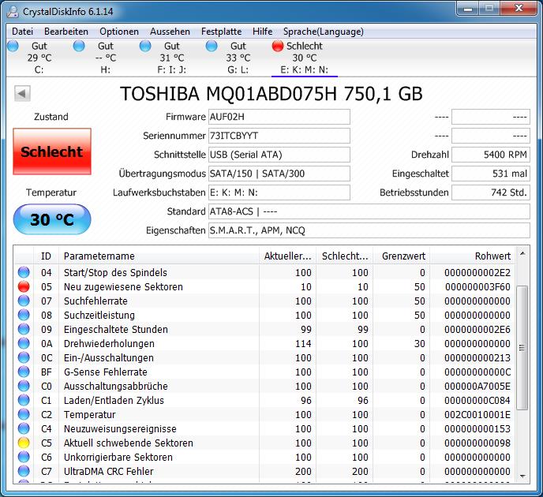Open the Optionen menu
This screenshot has height=497, width=543.
[119, 32]
